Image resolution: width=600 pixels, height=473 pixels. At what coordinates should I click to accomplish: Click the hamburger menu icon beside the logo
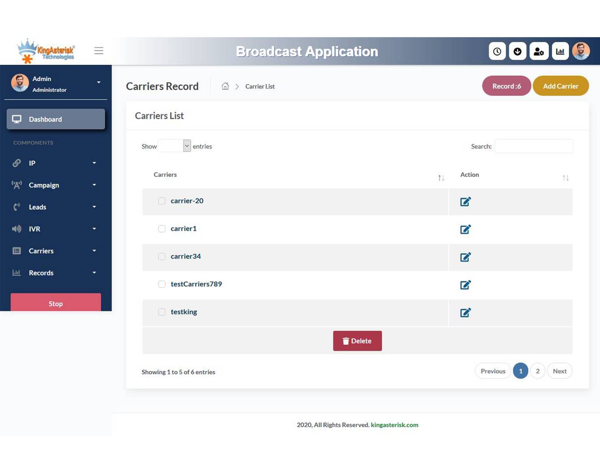click(99, 50)
